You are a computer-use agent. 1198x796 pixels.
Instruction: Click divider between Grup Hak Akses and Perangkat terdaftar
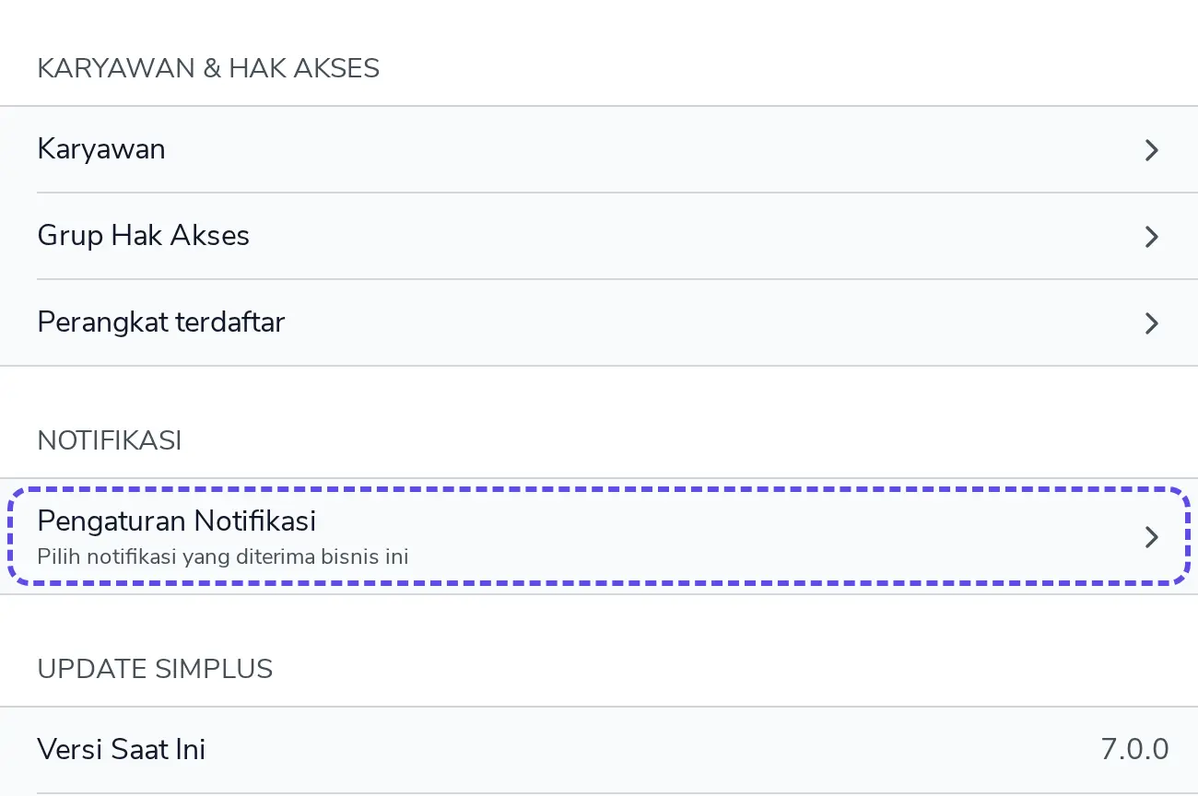coord(617,279)
